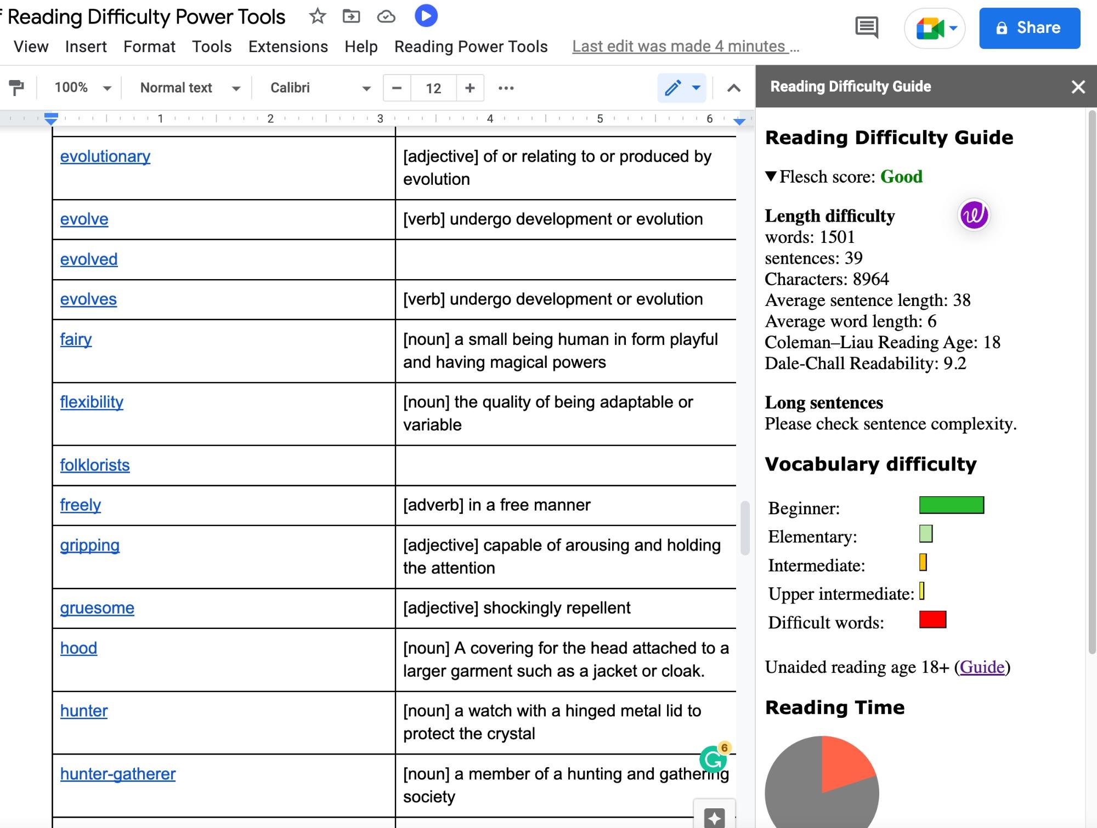
Task: Follow the fairy word link
Action: click(x=76, y=339)
